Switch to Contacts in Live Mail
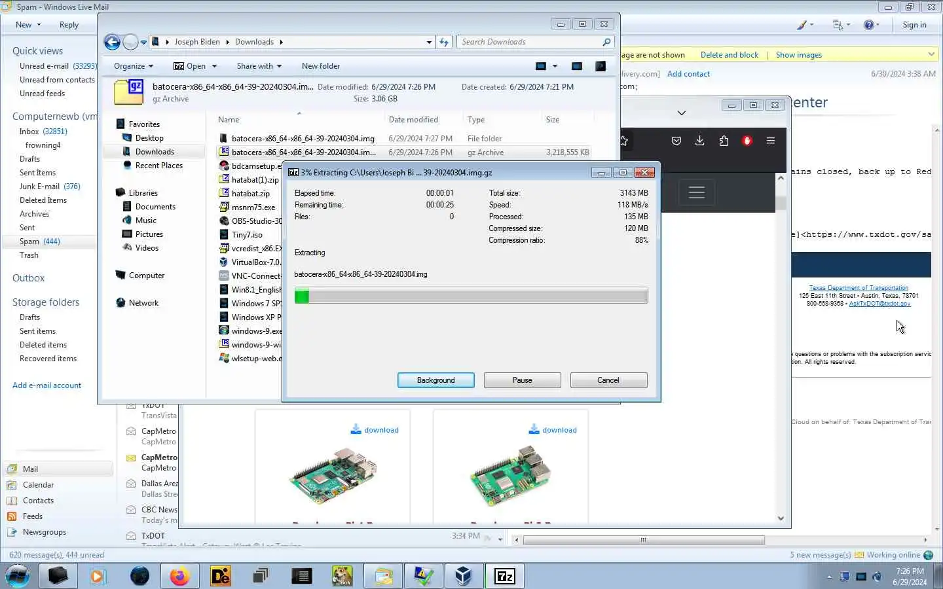The width and height of the screenshot is (943, 589). [38, 501]
